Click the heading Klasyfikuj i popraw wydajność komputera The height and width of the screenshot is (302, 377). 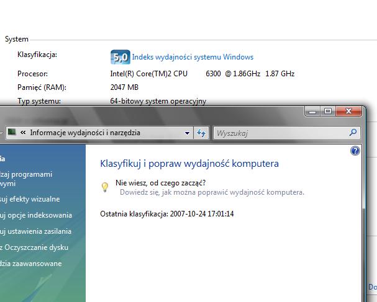189,164
